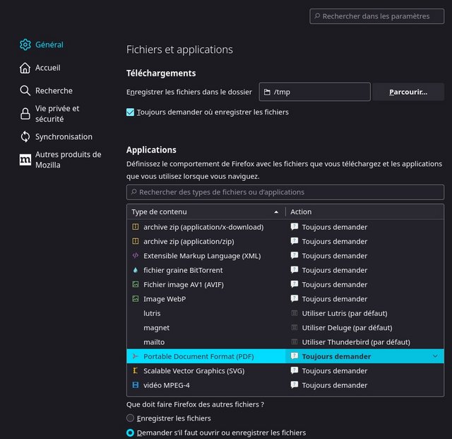This screenshot has height=439, width=452.
Task: Sort by 'Type de contenu' column header
Action: [205, 211]
